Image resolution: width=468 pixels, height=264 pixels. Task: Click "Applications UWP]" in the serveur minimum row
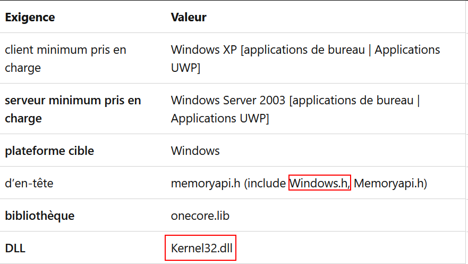point(219,118)
